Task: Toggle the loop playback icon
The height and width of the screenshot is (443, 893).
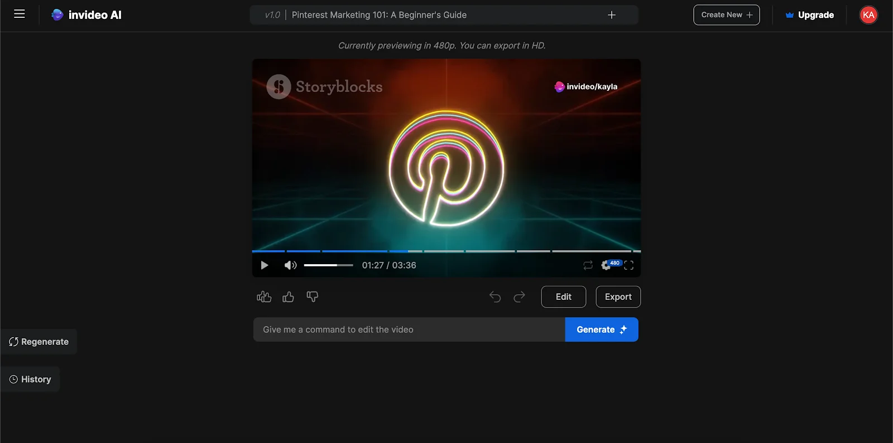Action: pos(588,265)
